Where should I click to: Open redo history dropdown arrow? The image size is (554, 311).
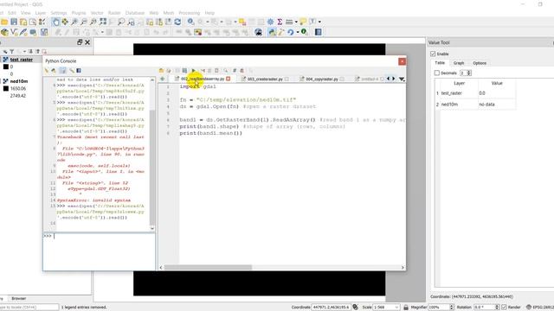click(x=298, y=33)
